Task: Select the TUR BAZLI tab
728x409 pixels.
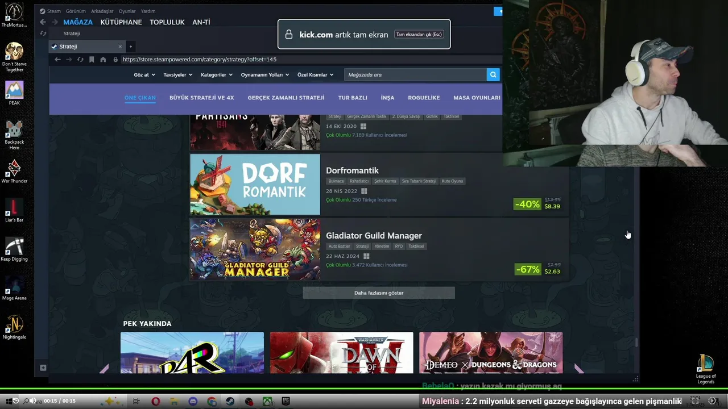Action: point(353,98)
